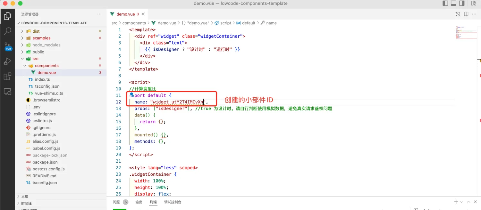Open Source Control view with 10K badge
The image size is (481, 210).
coord(8,46)
